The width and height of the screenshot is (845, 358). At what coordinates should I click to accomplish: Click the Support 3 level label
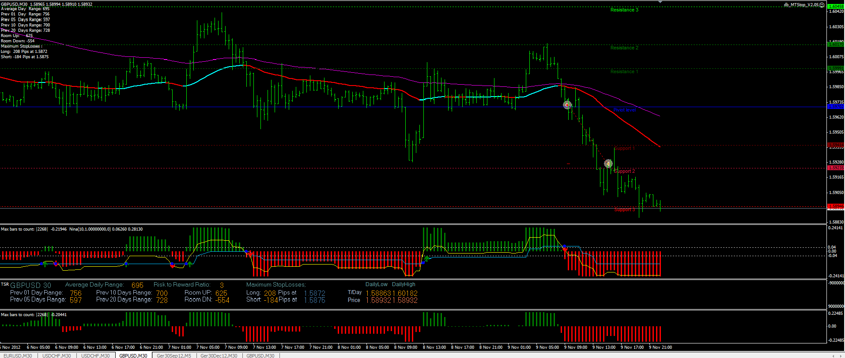pyautogui.click(x=625, y=209)
